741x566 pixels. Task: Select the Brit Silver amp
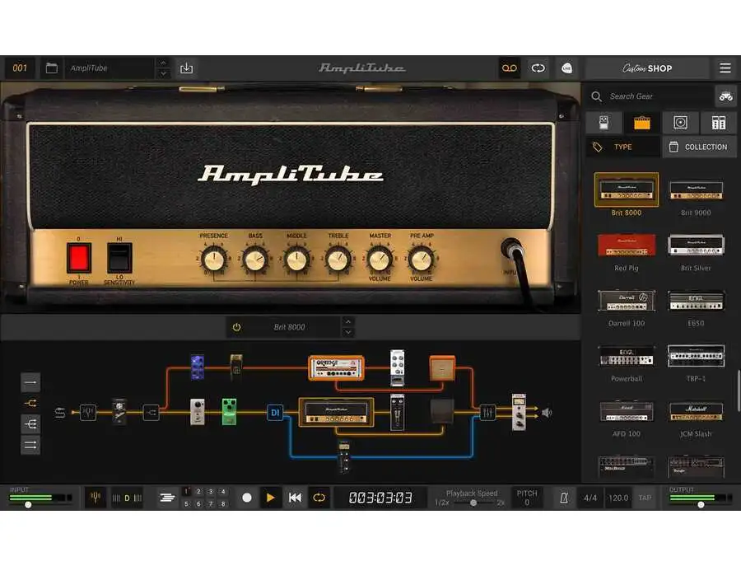tap(696, 246)
